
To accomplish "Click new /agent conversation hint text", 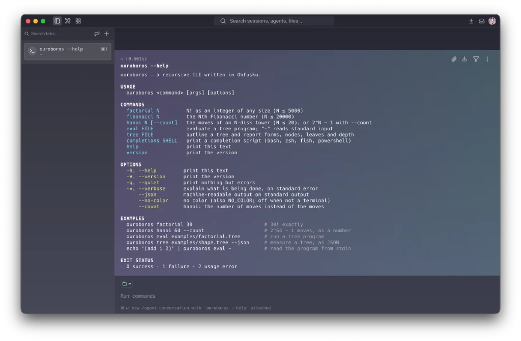I will point(196,308).
